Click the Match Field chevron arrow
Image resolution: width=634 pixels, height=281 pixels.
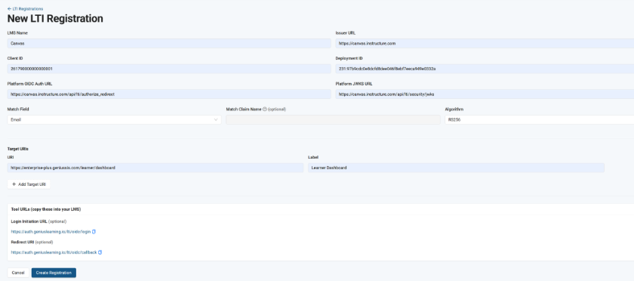[216, 120]
